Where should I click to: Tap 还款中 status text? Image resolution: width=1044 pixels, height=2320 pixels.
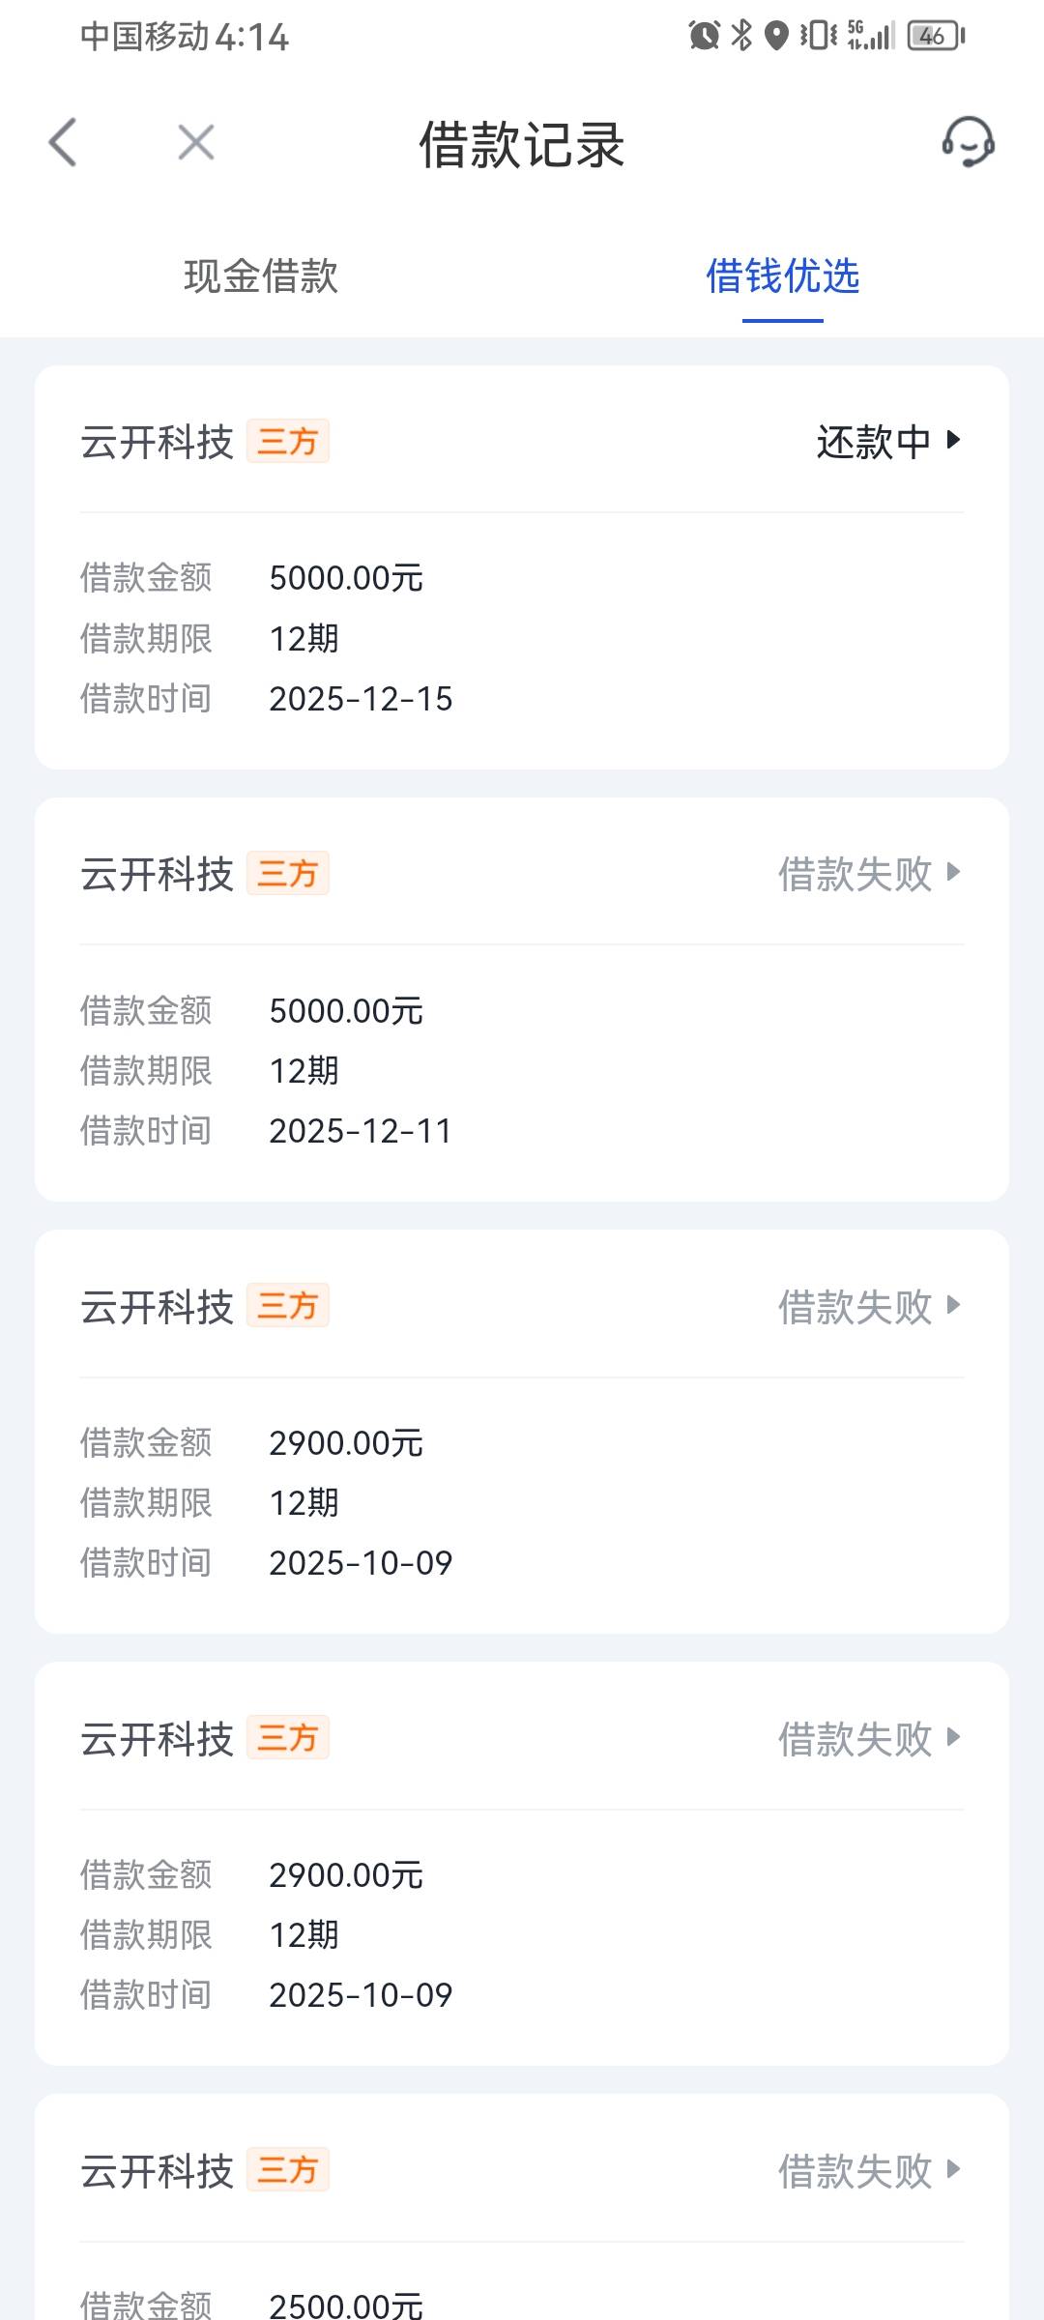pyautogui.click(x=874, y=442)
